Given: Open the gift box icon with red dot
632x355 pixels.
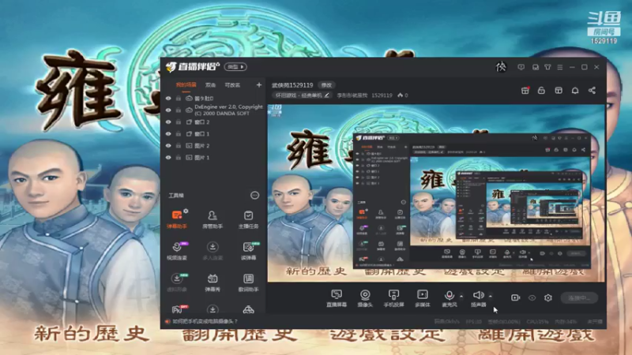Looking at the screenshot, I should (x=525, y=91).
